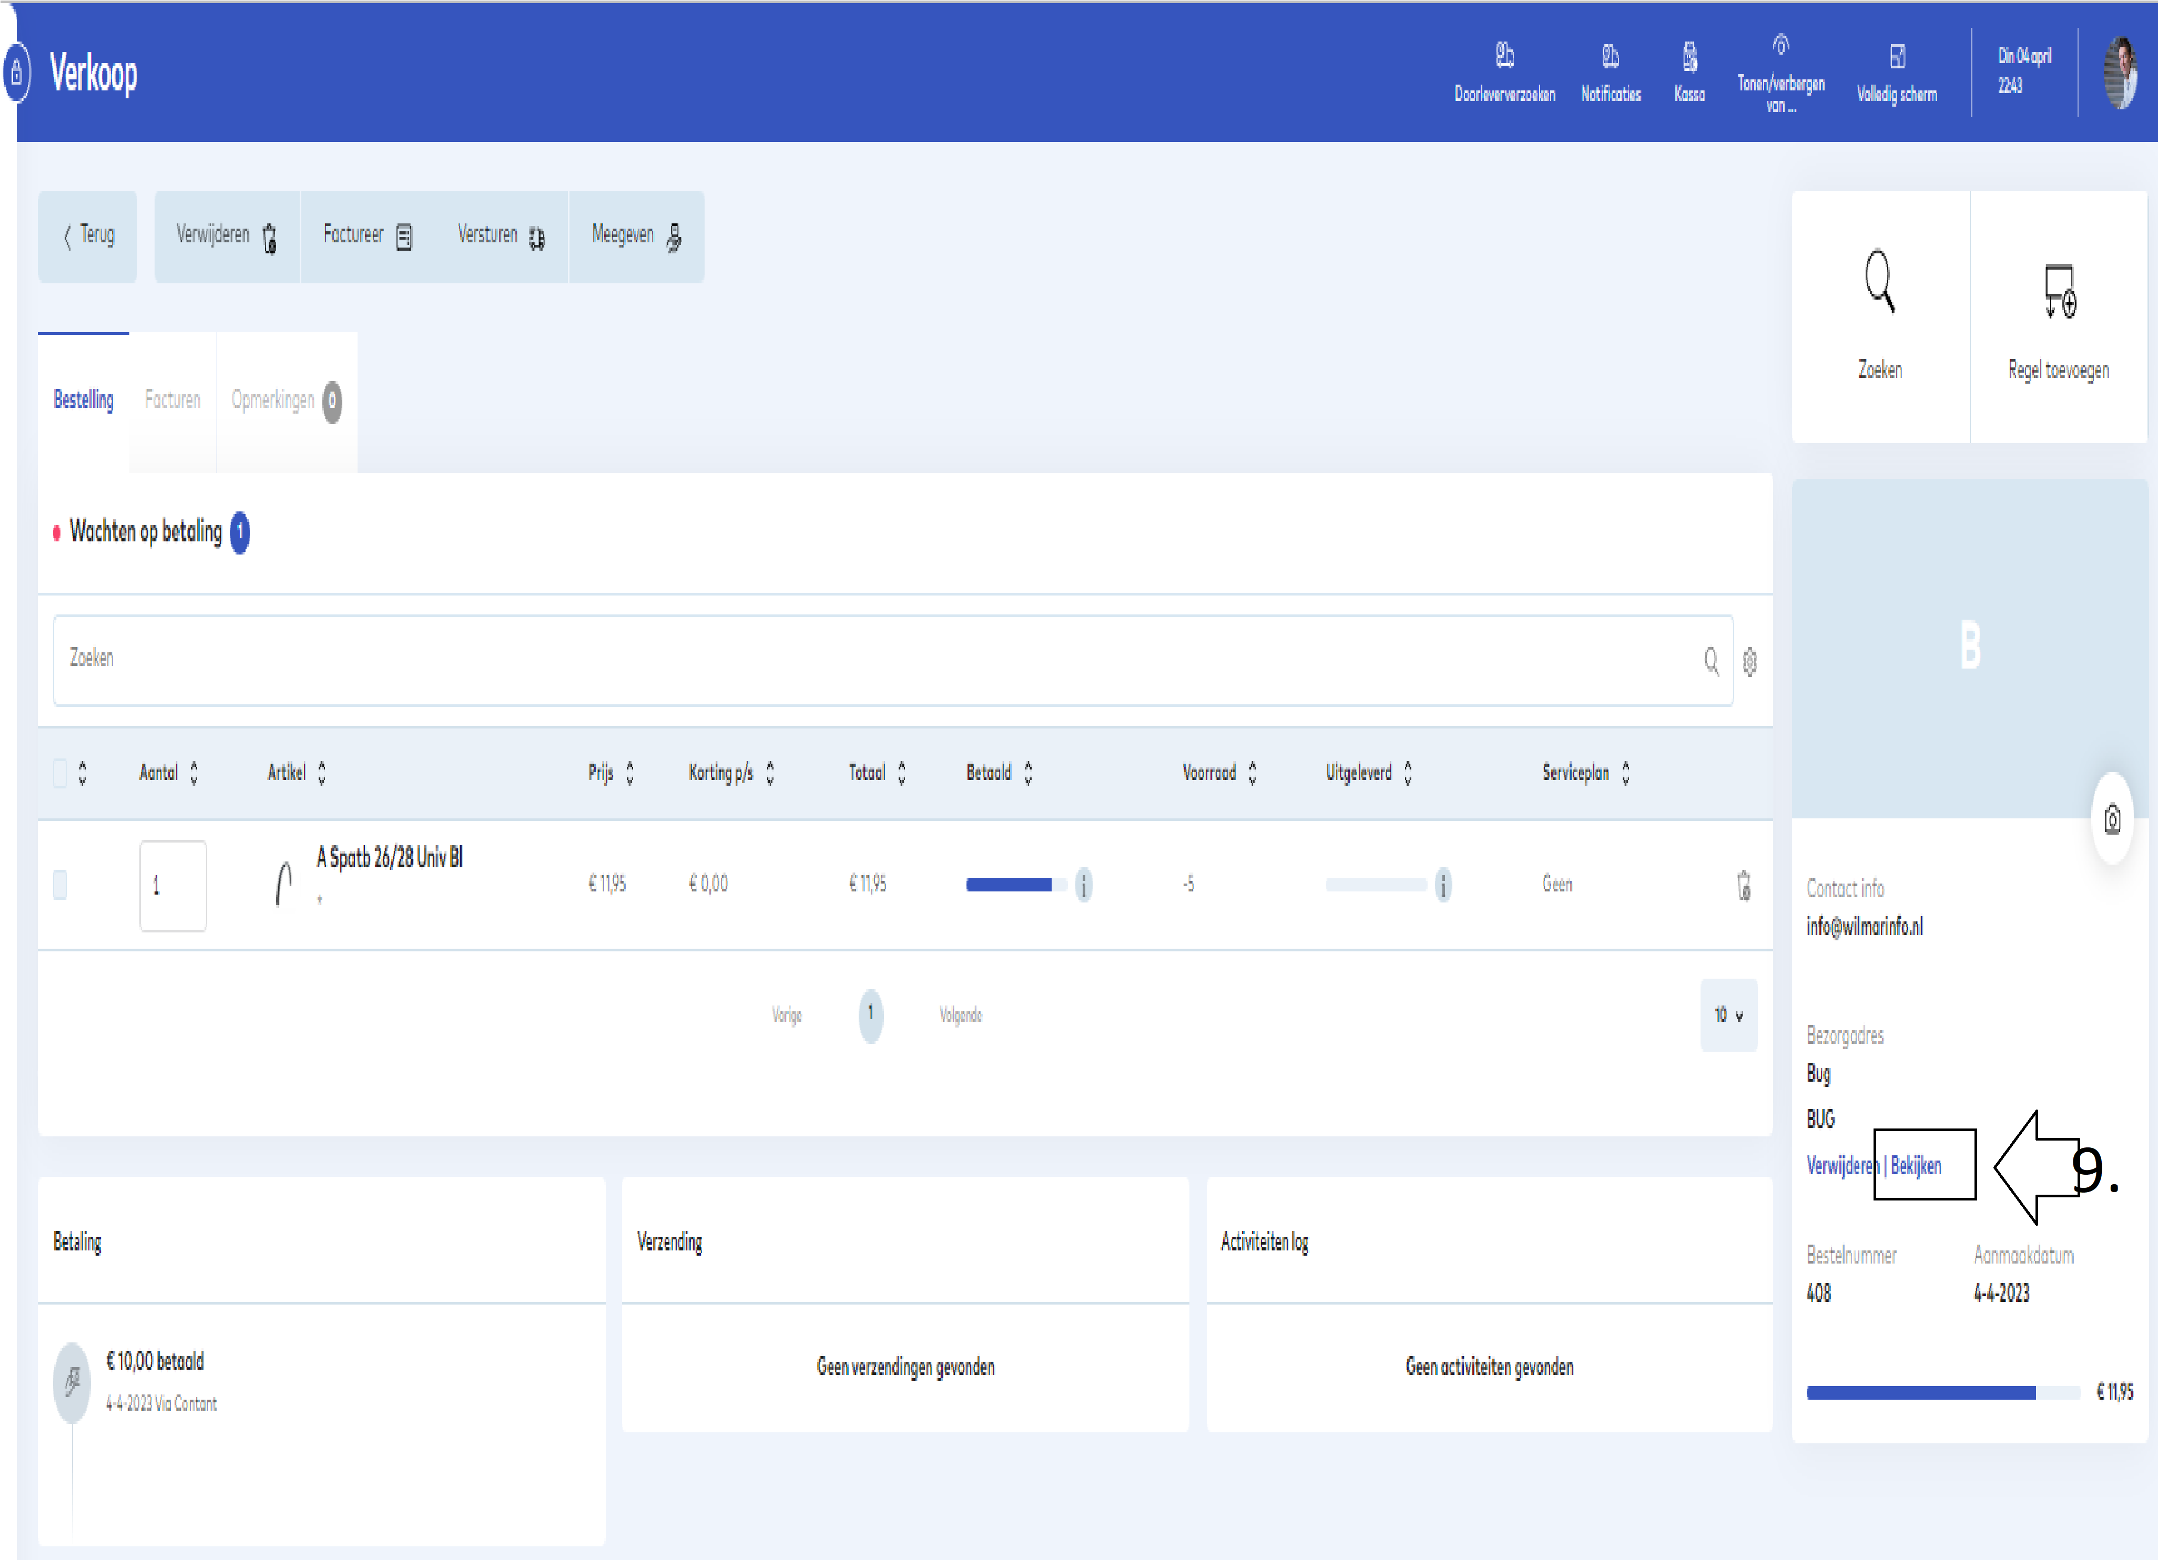This screenshot has width=2158, height=1560.
Task: Click the Regel toevoegen icon
Action: pos(2059,290)
